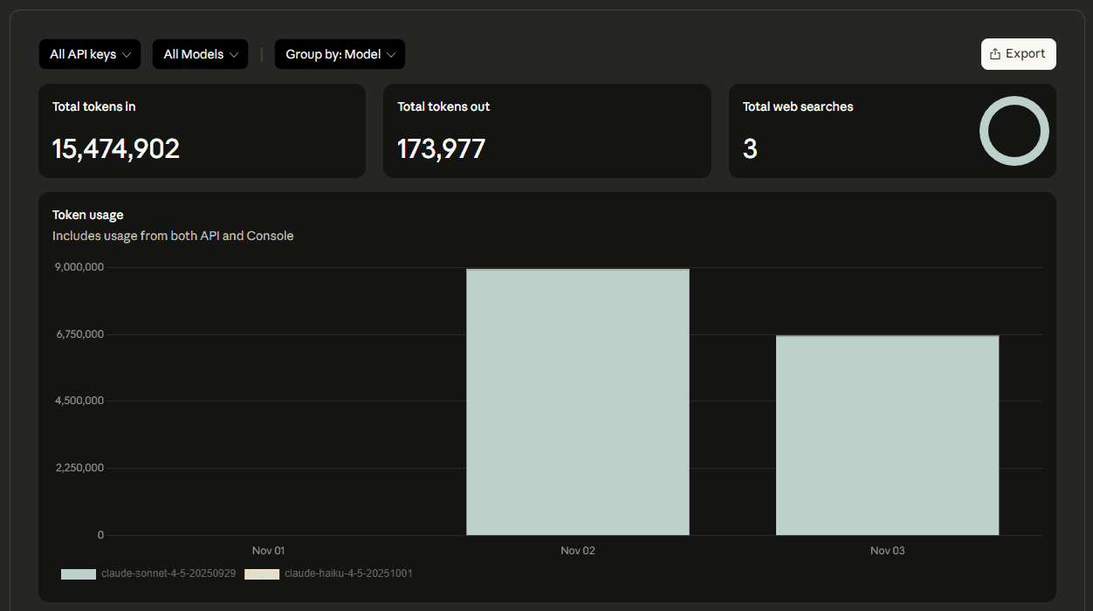Toggle the claude-sonnet-4-5-20250929 legend swatch
Image resolution: width=1093 pixels, height=611 pixels.
[79, 574]
